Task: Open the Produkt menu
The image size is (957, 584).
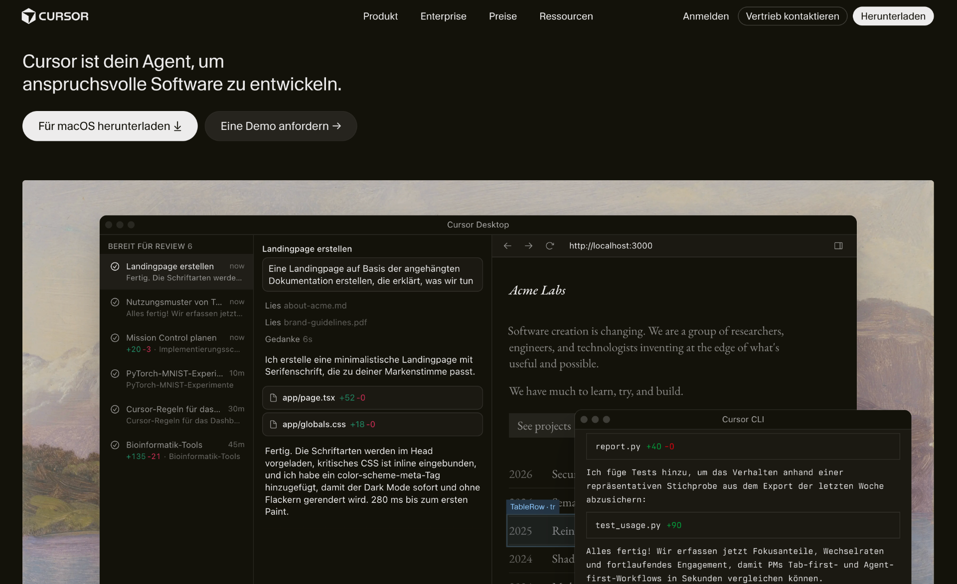Action: coord(380,16)
